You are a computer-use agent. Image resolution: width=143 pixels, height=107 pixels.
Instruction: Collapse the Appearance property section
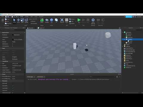[1, 32]
